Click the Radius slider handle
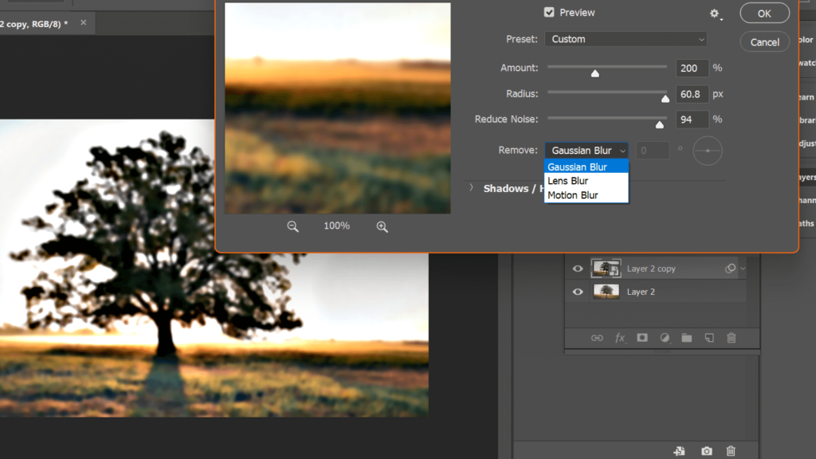This screenshot has height=459, width=816. [665, 99]
